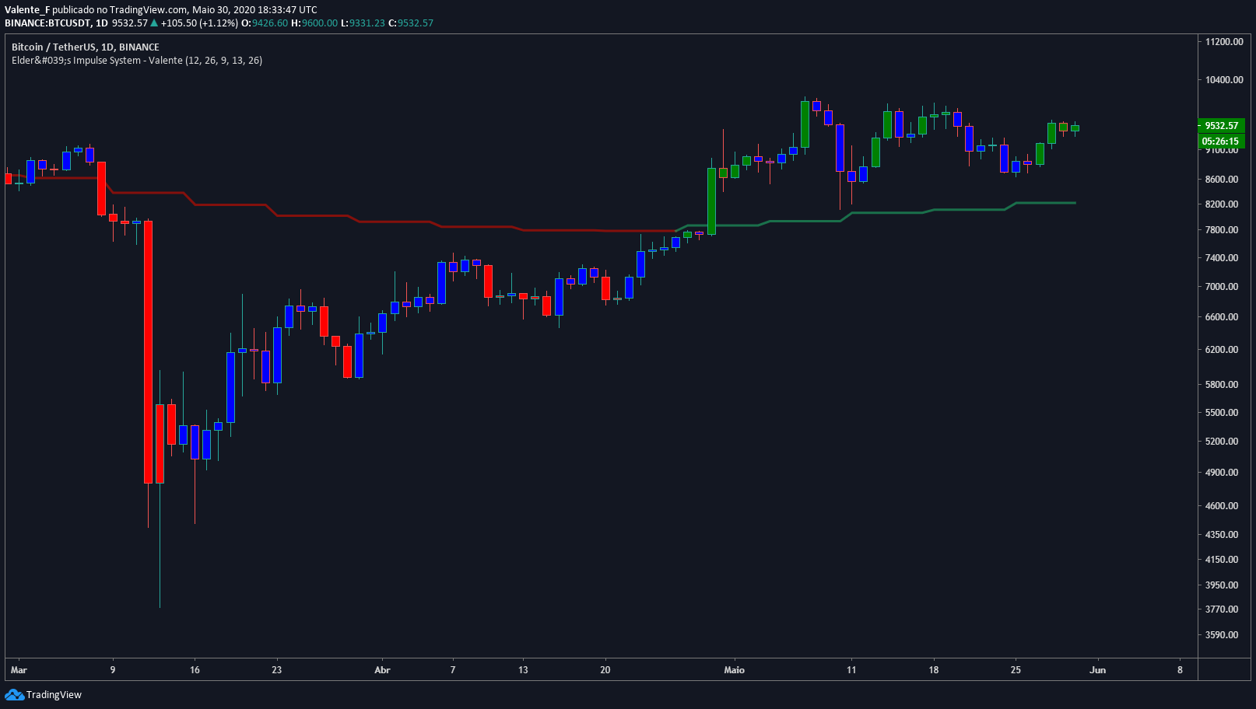The height and width of the screenshot is (709, 1256).
Task: Click the 23 date axis label
Action: (x=277, y=670)
